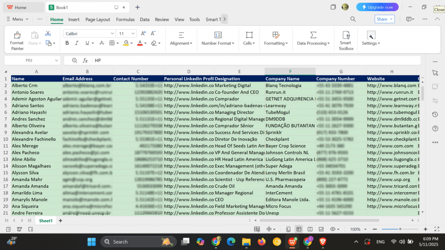Image resolution: width=445 pixels, height=250 pixels.
Task: Toggle Italic formatting
Action: point(76,43)
